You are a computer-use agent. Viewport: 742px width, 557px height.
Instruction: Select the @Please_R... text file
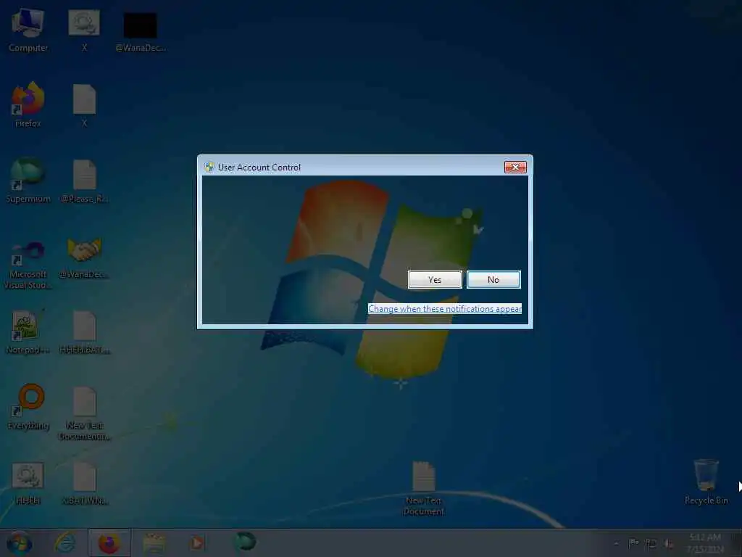click(x=84, y=181)
